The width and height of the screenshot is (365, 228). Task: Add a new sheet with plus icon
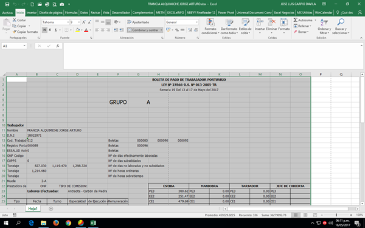50,209
